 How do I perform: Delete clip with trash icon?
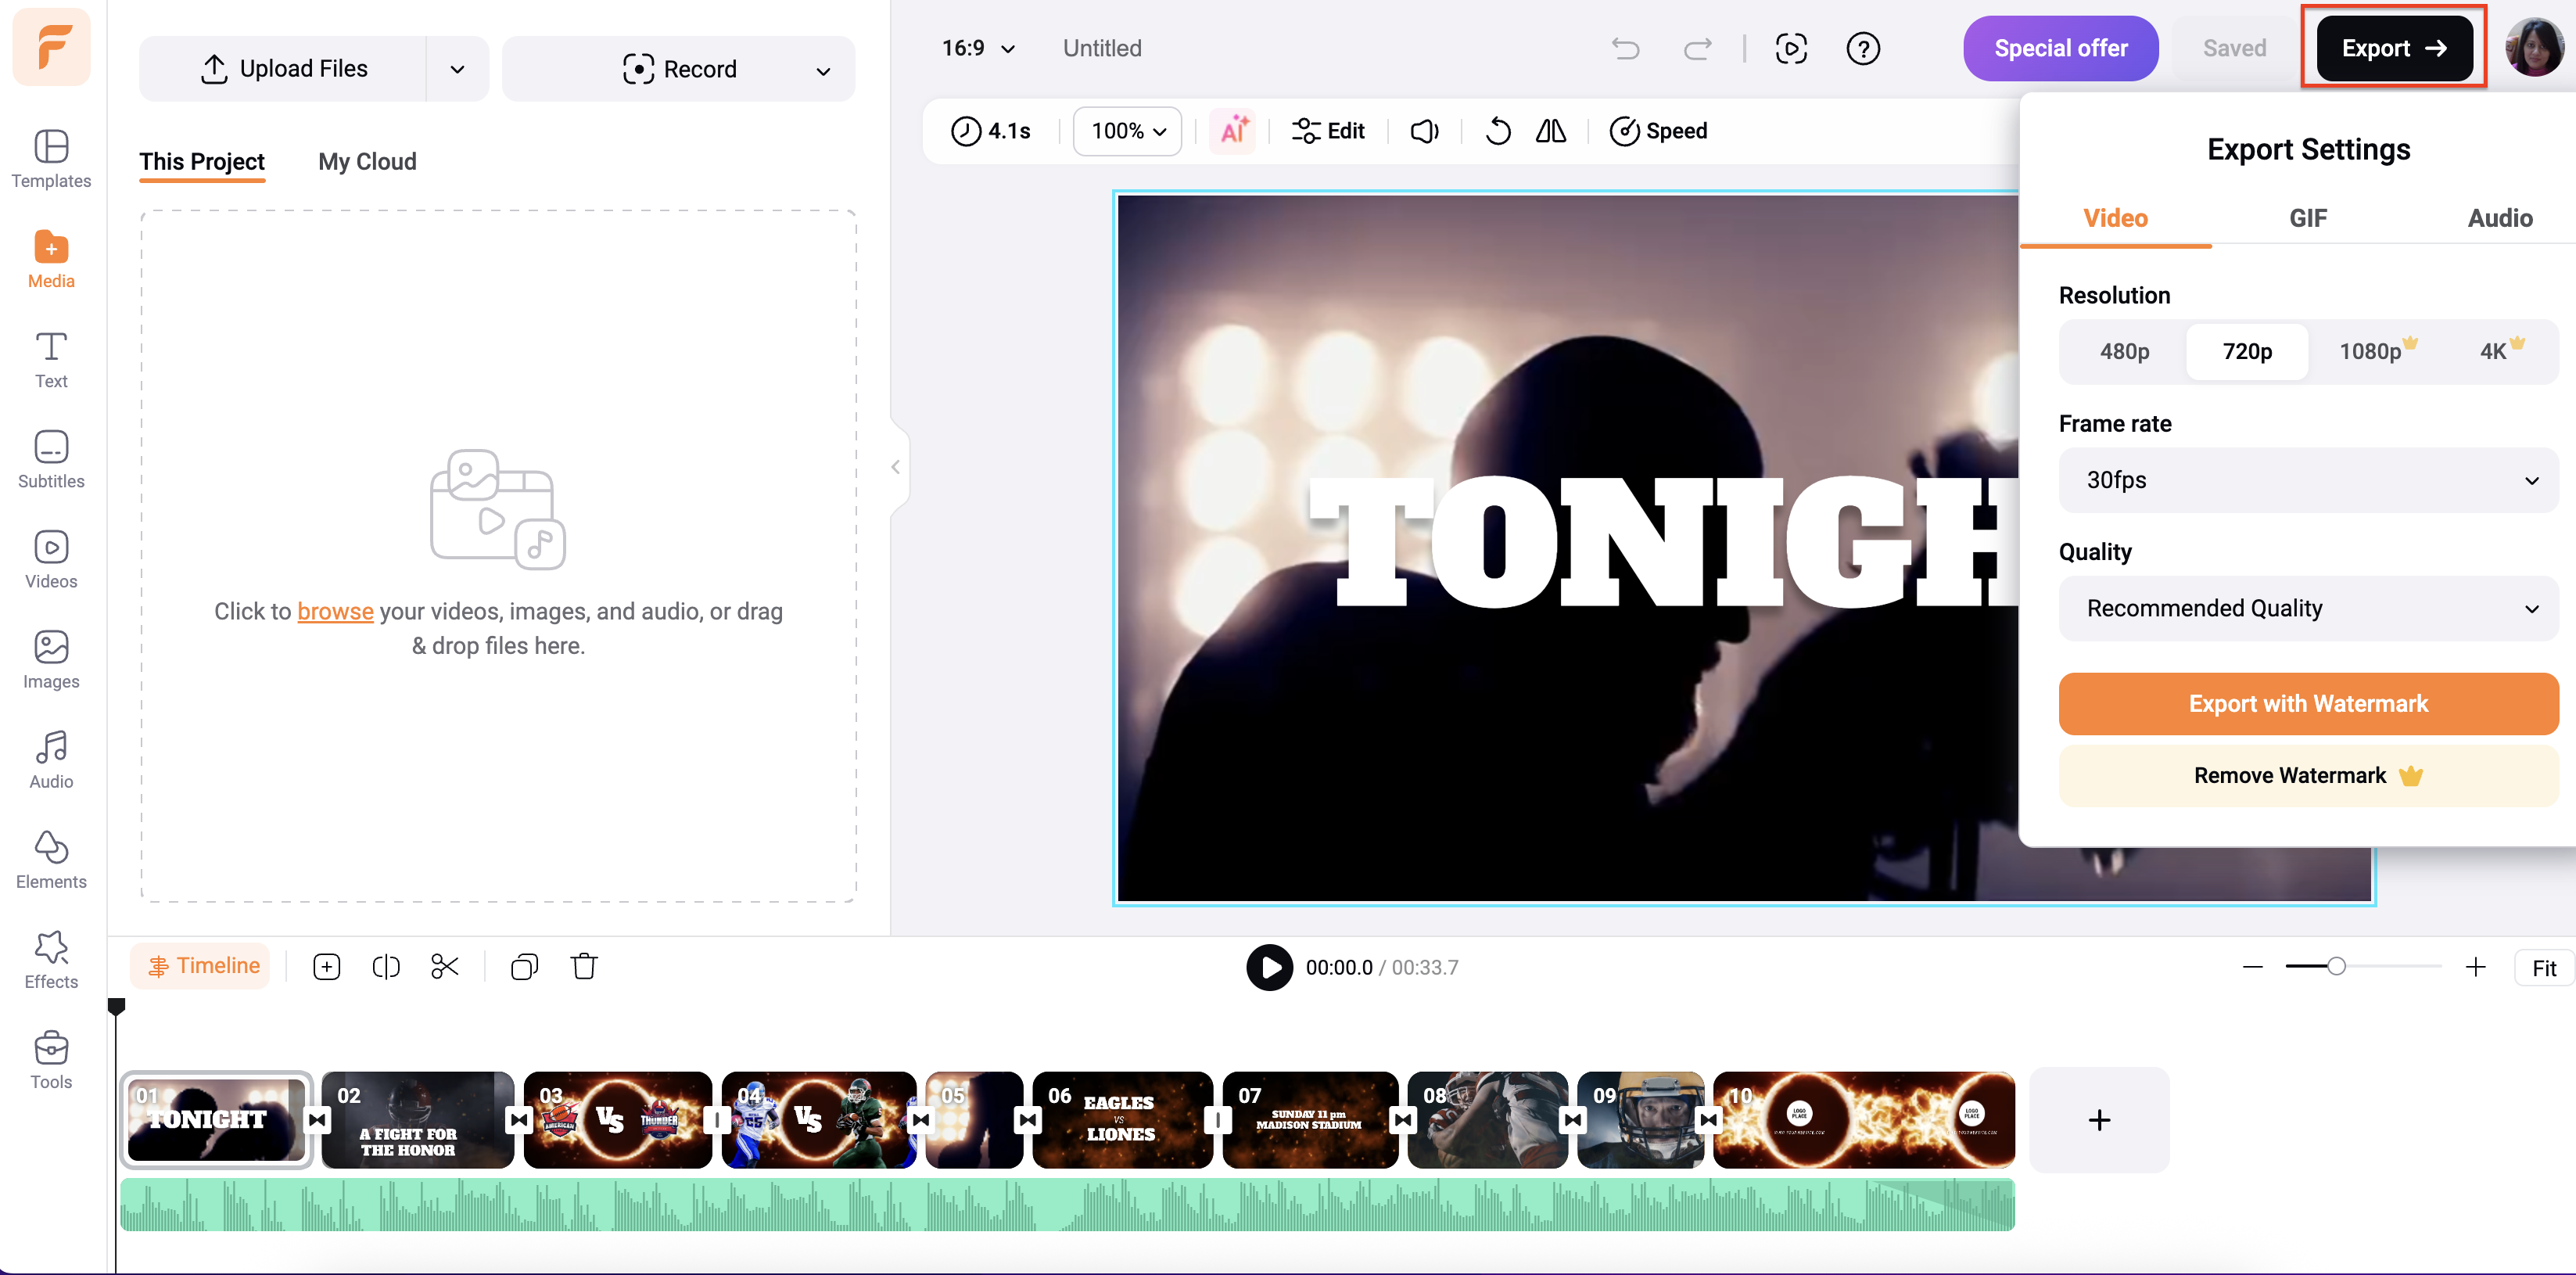[584, 966]
